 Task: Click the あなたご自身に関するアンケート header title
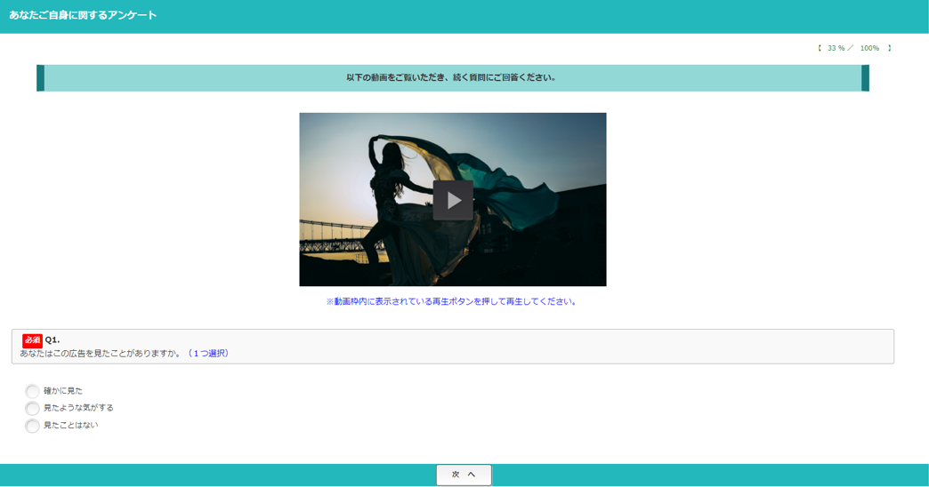pos(83,15)
